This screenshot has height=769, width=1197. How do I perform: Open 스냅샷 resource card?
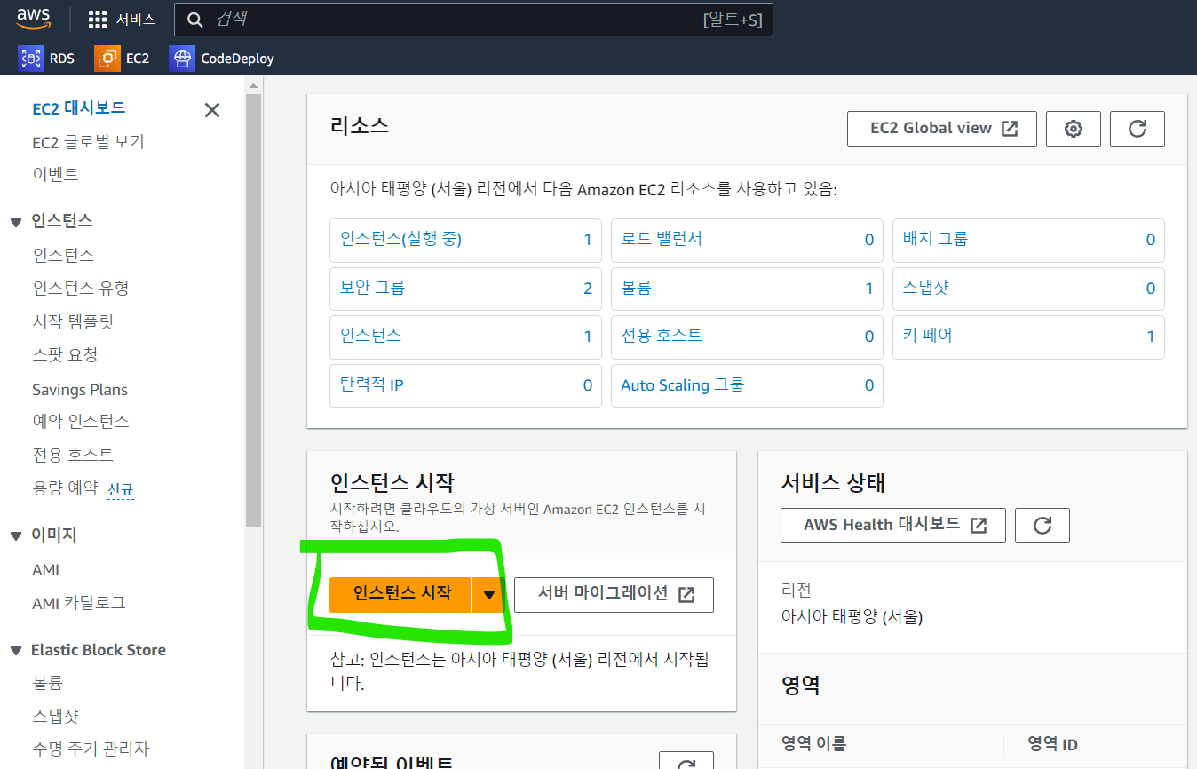pos(1028,289)
